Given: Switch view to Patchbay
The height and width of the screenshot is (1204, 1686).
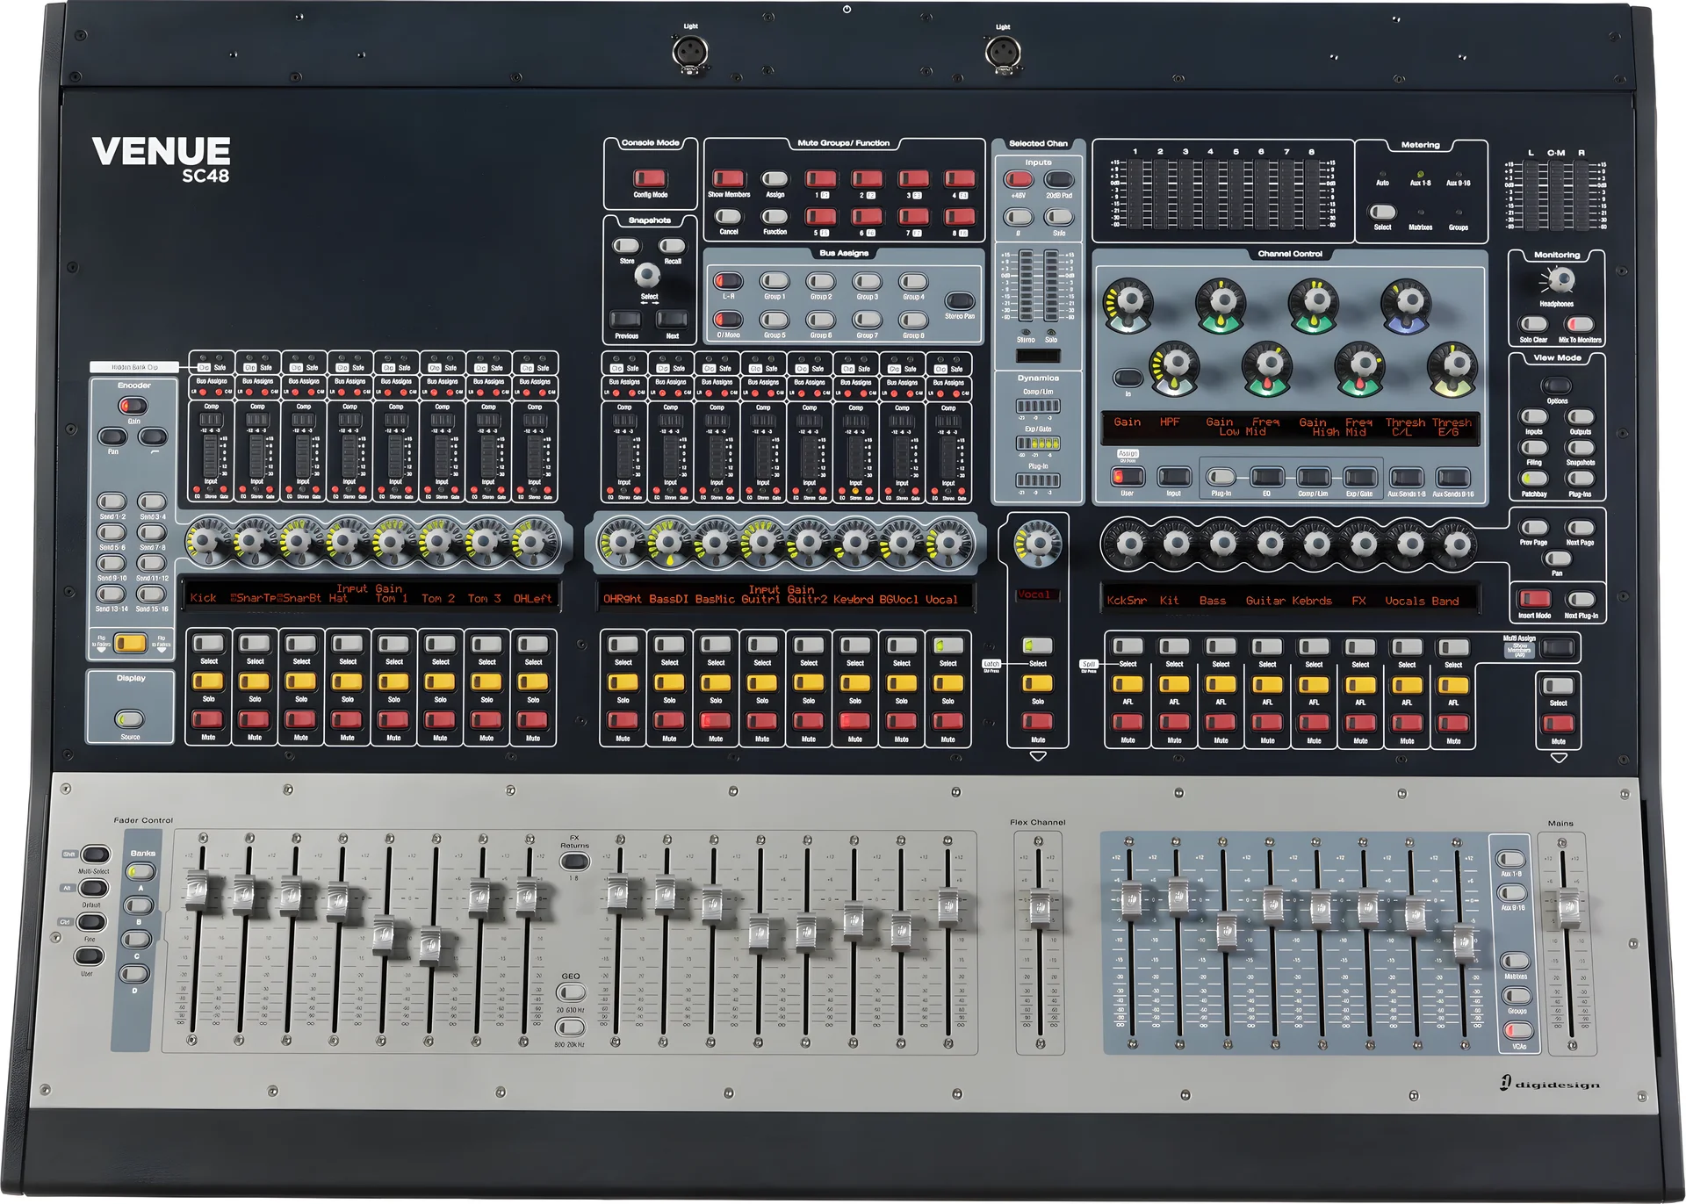Looking at the screenshot, I should pos(1534,479).
